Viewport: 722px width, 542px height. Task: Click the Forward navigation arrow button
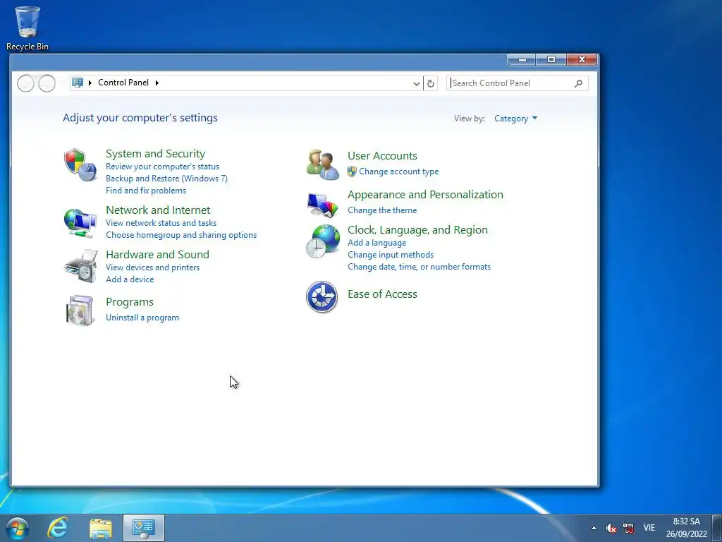tap(47, 83)
